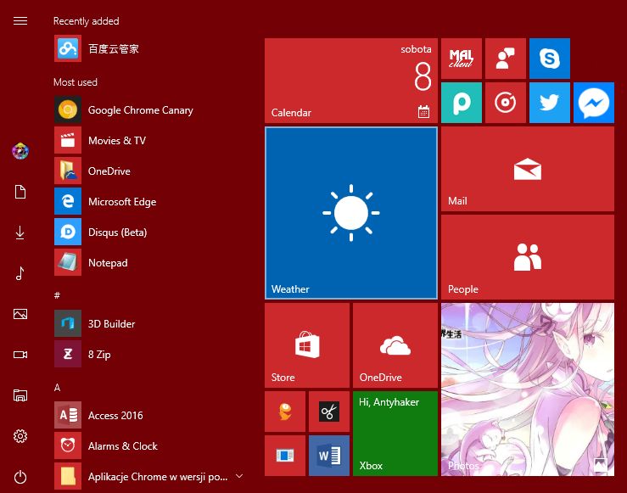This screenshot has height=493, width=627.
Task: Open the hamburger menu at top left
Action: (x=20, y=21)
